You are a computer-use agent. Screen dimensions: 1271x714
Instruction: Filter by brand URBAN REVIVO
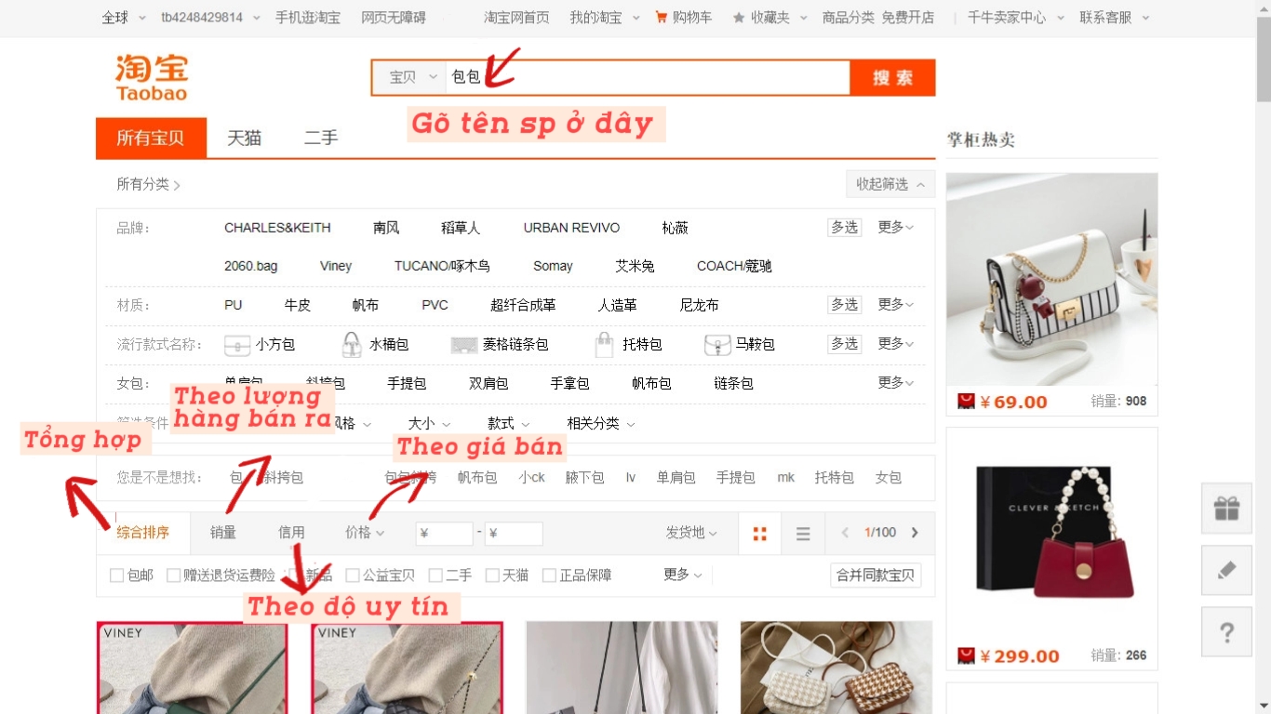pyautogui.click(x=571, y=227)
